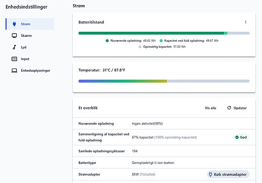Click the Strøm power plug icon
This screenshot has height=183, width=262.
click(15, 24)
